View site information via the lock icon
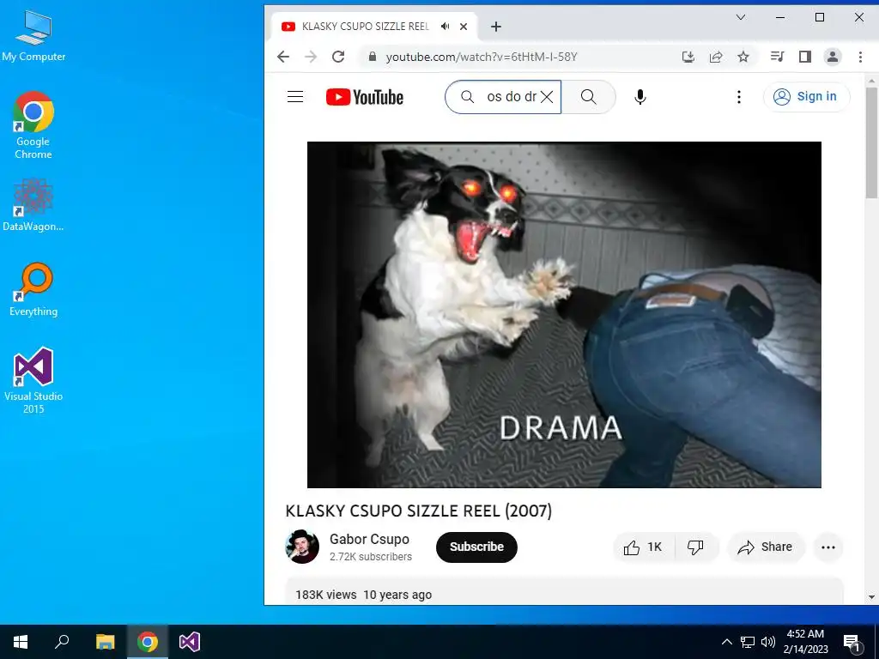The height and width of the screenshot is (659, 879). 372,57
